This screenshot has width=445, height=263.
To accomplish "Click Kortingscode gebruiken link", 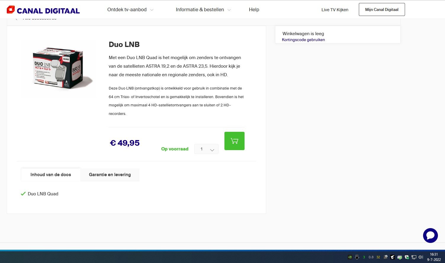I will (303, 40).
